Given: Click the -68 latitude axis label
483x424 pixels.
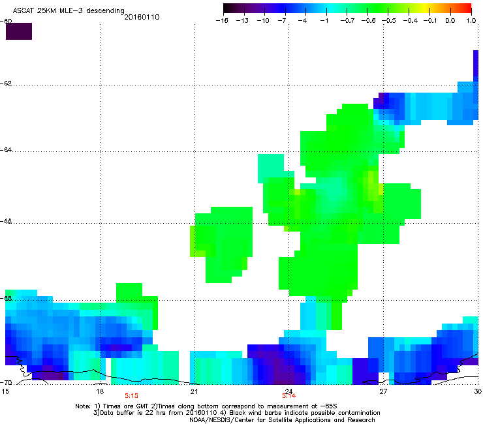Looking at the screenshot, I should coord(6,298).
